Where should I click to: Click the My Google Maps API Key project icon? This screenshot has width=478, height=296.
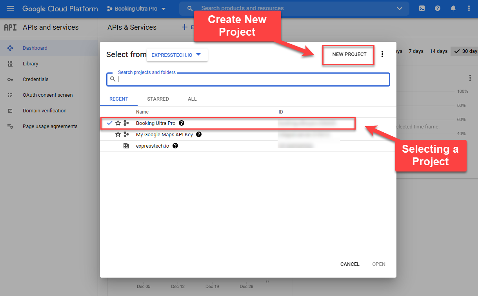[x=126, y=134]
